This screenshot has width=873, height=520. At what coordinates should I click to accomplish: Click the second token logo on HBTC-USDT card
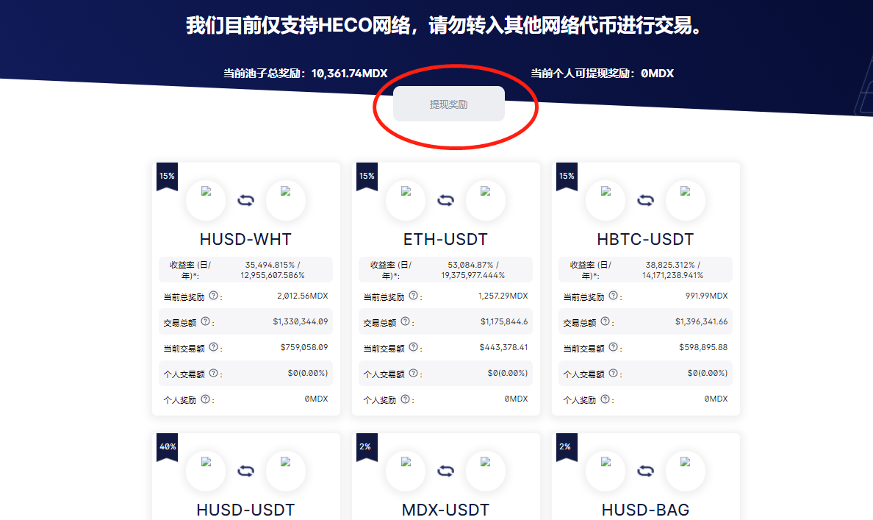coord(686,200)
